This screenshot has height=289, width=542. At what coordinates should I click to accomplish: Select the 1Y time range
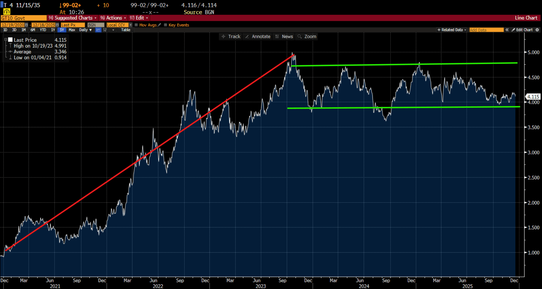(53, 30)
